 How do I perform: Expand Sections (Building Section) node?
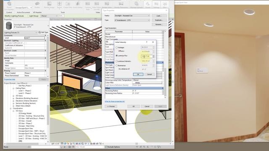point(13,104)
